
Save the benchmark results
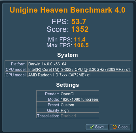click(97, 127)
